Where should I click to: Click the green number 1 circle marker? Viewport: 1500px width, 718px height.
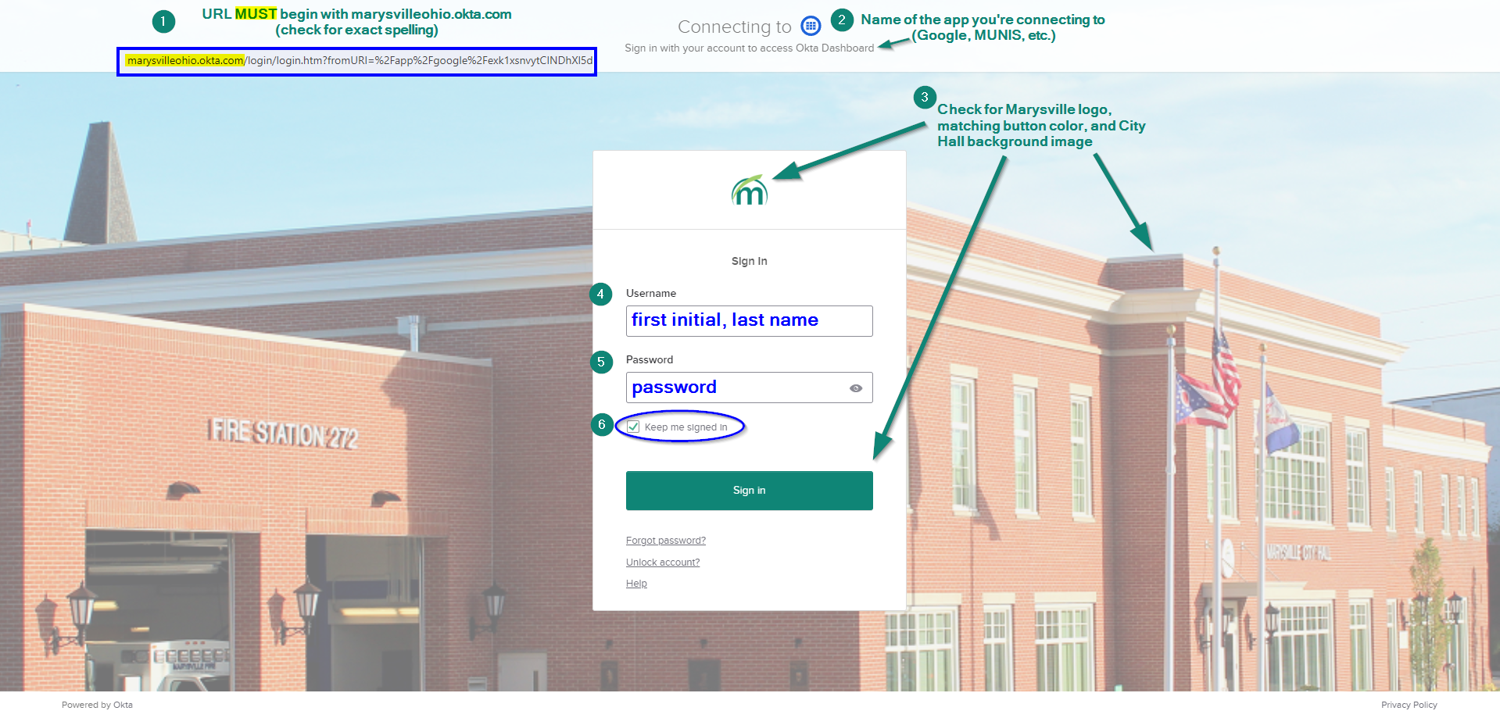coord(163,21)
